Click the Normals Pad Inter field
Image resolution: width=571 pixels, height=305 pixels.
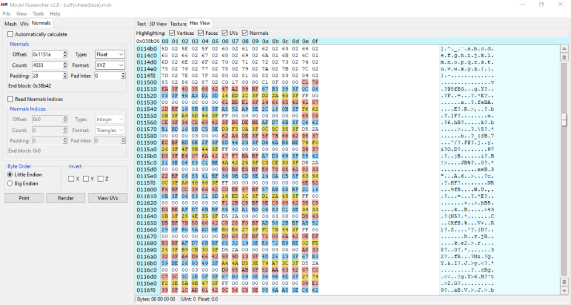(x=107, y=76)
